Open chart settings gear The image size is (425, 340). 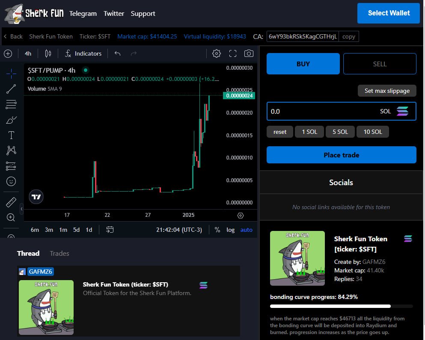tap(216, 53)
